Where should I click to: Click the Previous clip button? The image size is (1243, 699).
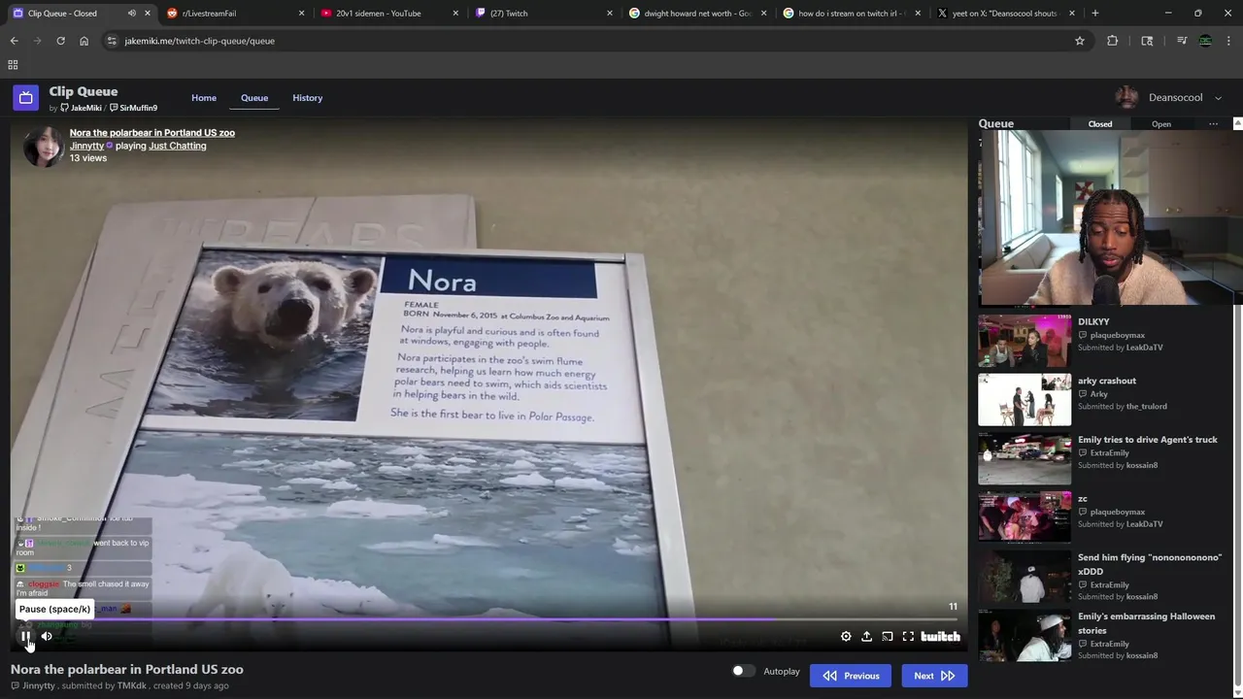coord(851,676)
